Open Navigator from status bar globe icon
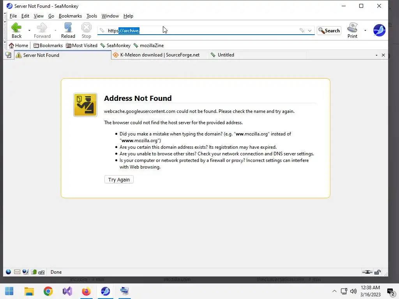399x299 pixels. click(x=9, y=272)
